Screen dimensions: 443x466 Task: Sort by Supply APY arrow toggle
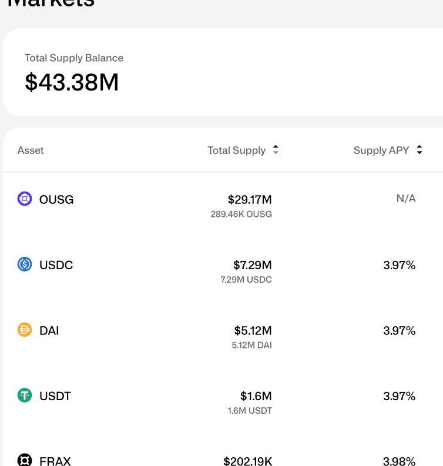pyautogui.click(x=419, y=150)
